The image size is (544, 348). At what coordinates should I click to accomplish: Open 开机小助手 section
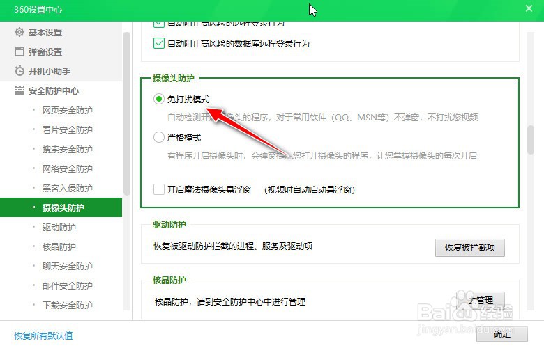50,71
